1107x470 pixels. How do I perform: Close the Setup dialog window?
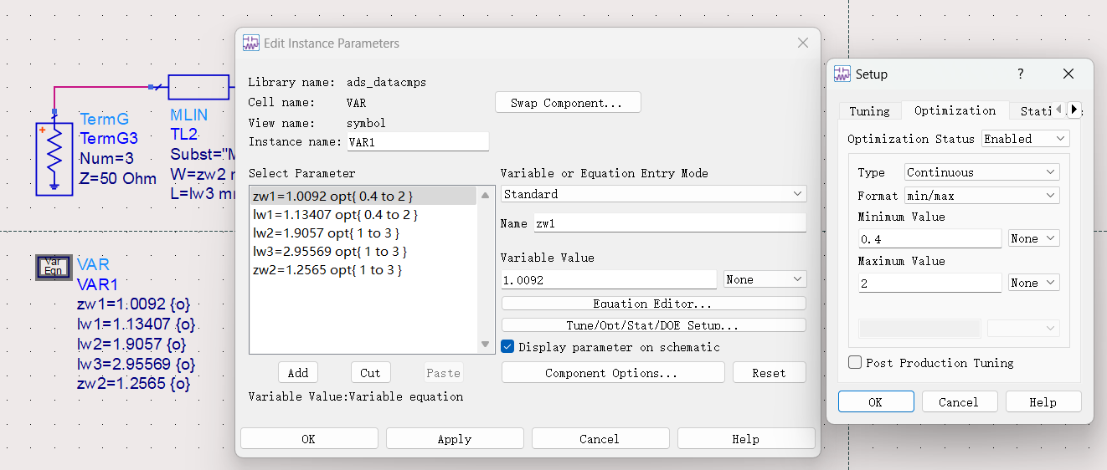point(1068,74)
